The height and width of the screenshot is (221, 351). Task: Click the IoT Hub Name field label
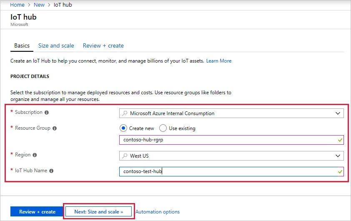31,171
